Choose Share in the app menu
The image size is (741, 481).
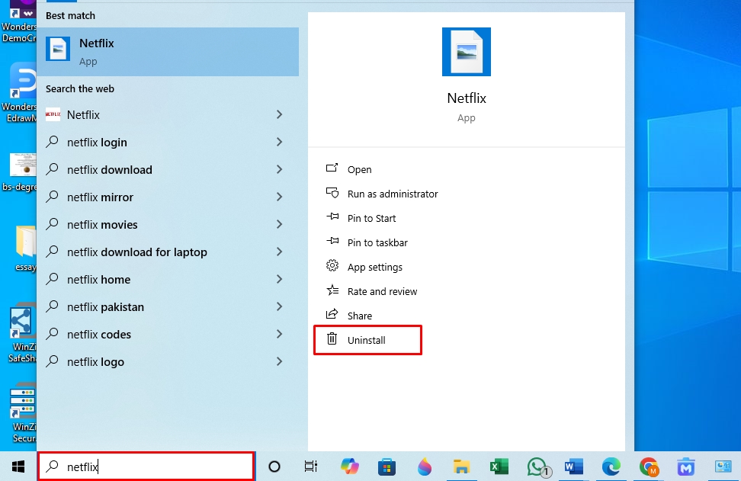pyautogui.click(x=348, y=316)
